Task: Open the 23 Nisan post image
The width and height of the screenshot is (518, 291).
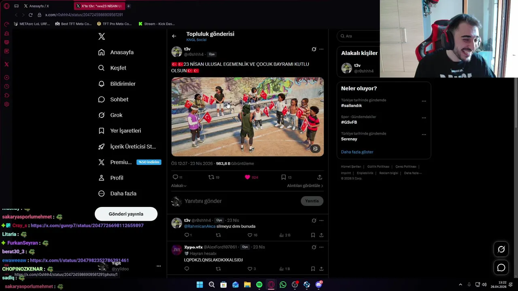Action: (x=247, y=117)
